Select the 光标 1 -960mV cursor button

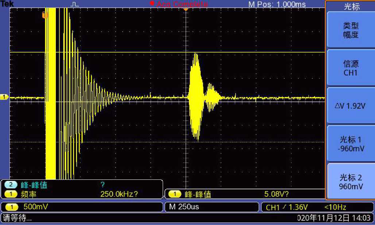click(x=351, y=144)
